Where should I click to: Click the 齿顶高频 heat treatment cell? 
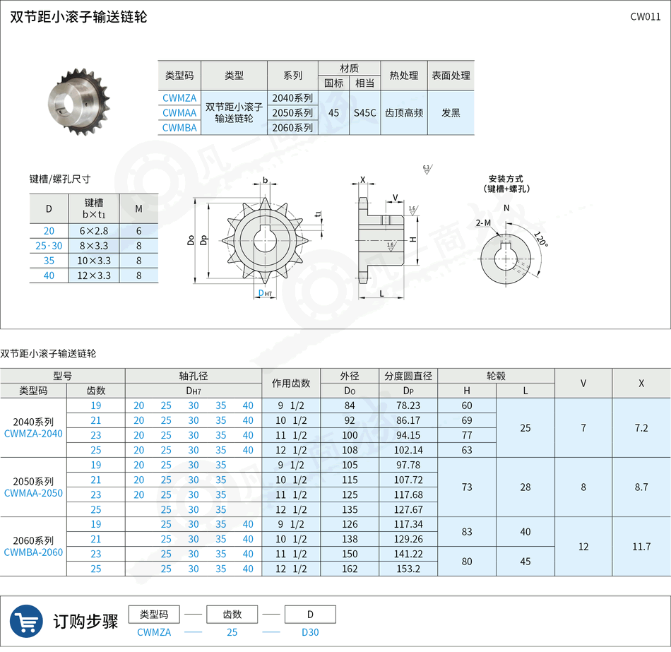(x=404, y=113)
